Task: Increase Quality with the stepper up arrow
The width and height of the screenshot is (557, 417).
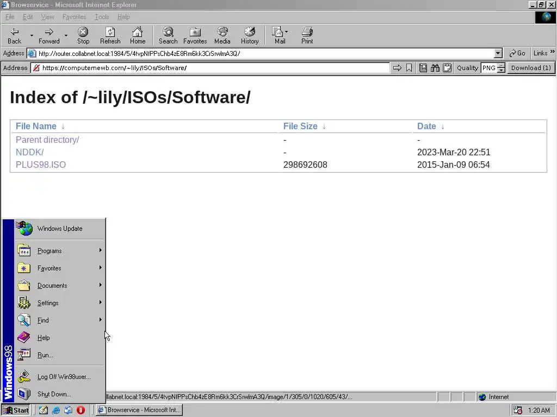Action: click(501, 65)
